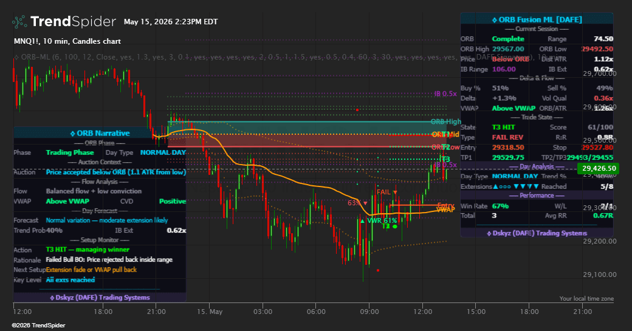
Task: Click the IB Range value 106.00
Action: [504, 69]
